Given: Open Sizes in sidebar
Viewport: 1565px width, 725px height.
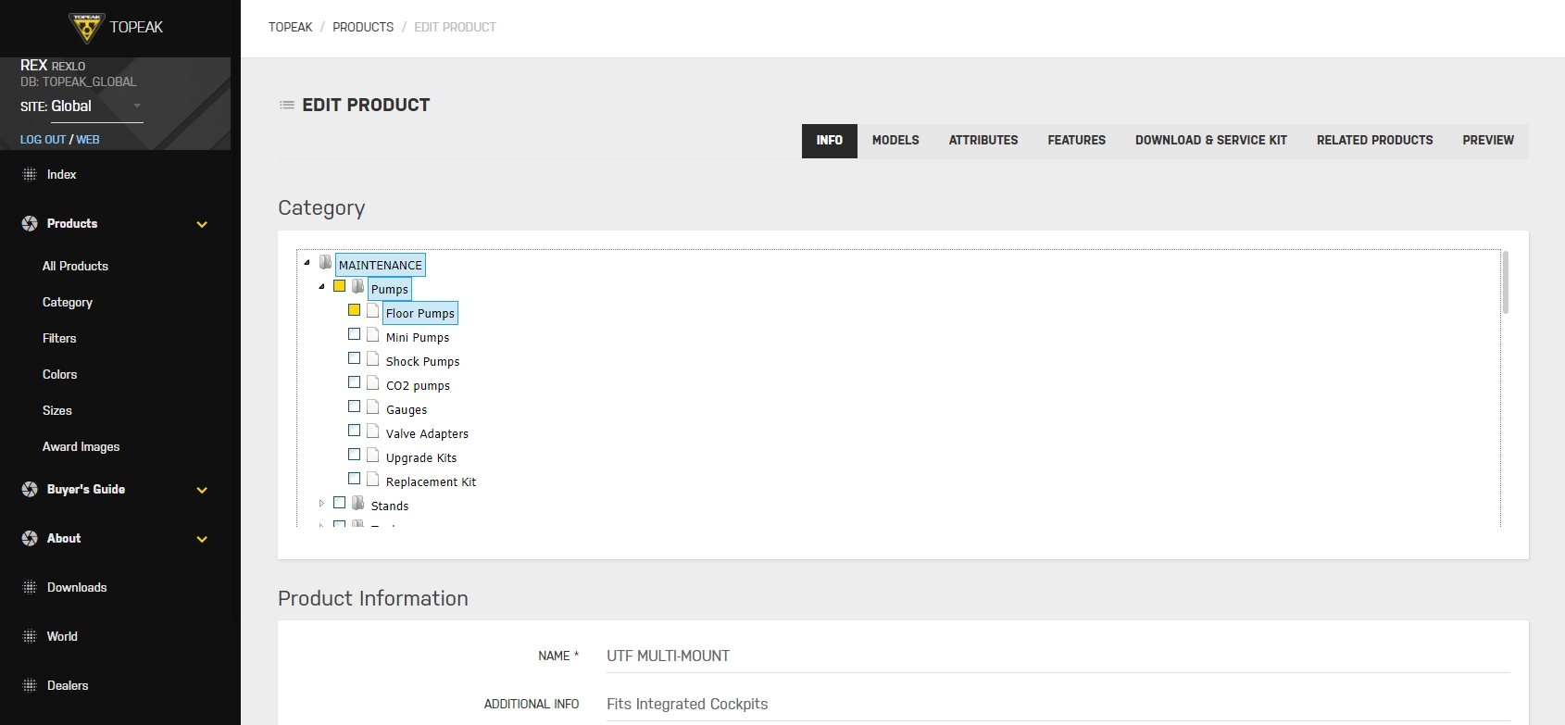Looking at the screenshot, I should [57, 410].
